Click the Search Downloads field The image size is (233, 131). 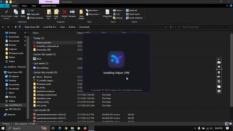pyautogui.click(x=203, y=27)
